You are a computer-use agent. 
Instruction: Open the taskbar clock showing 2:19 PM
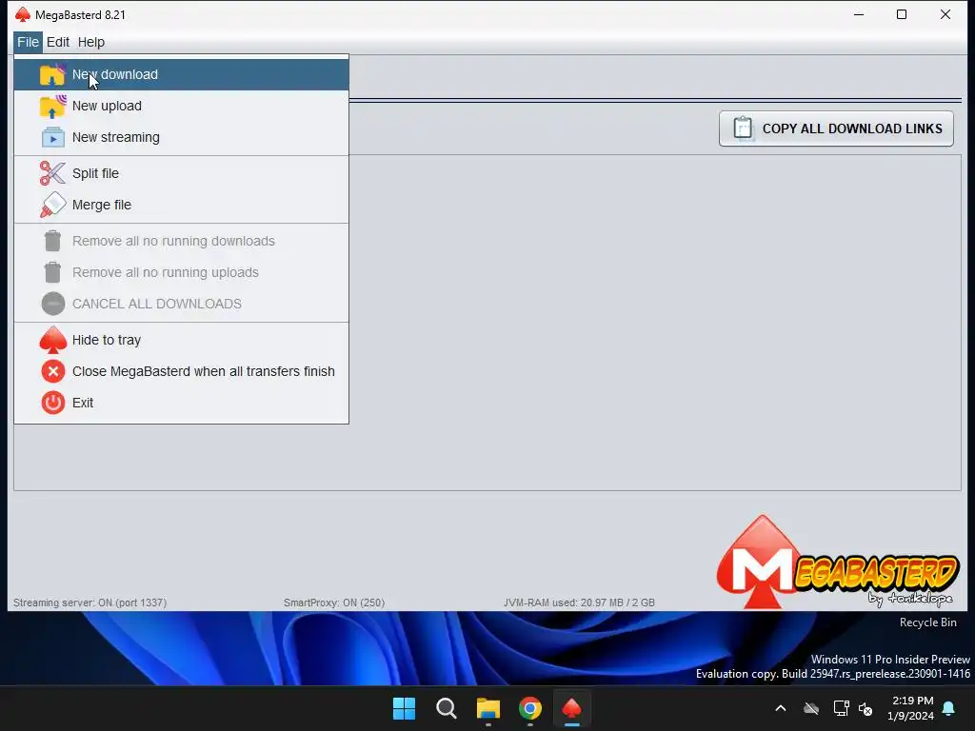click(911, 708)
